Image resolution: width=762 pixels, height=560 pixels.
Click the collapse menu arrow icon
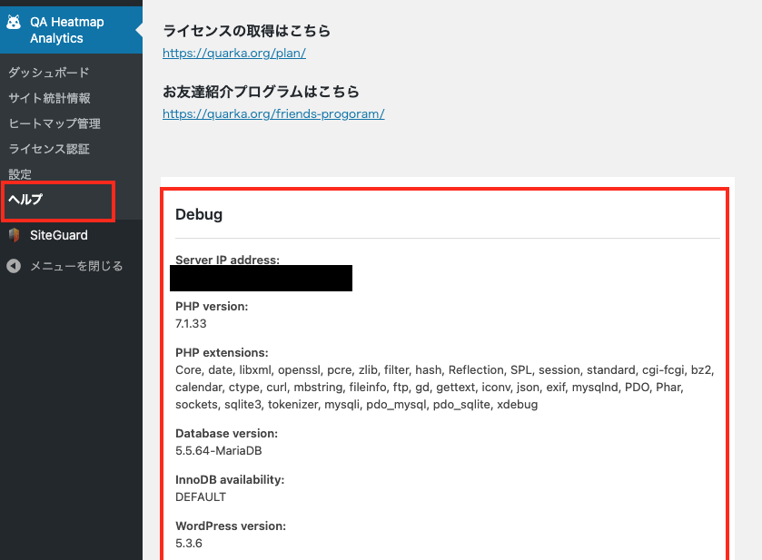tap(14, 266)
